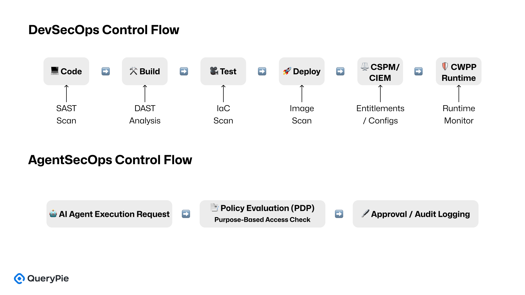Click the arrow between Code and Build

click(106, 71)
